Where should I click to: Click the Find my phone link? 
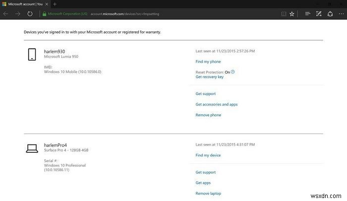(208, 62)
